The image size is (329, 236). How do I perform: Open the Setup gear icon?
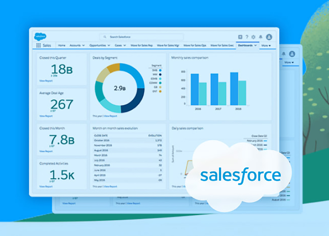click(253, 37)
